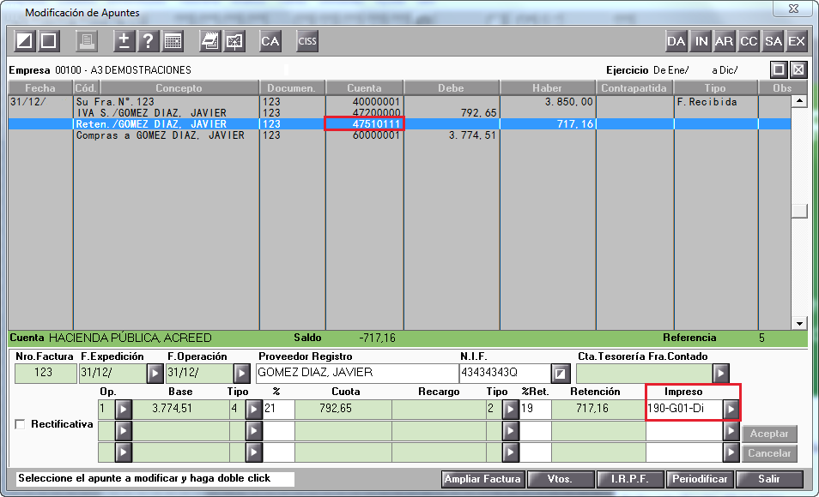The height and width of the screenshot is (497, 819).
Task: Open the CISS toolbar button
Action: (x=307, y=40)
